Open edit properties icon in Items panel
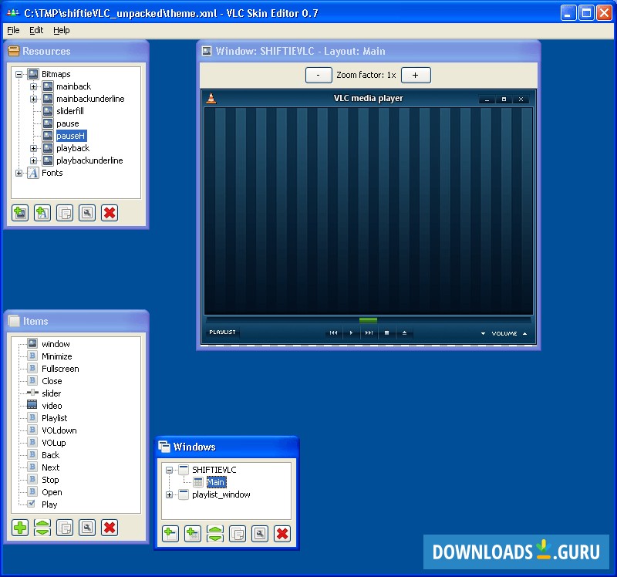617x577 pixels. (x=87, y=528)
